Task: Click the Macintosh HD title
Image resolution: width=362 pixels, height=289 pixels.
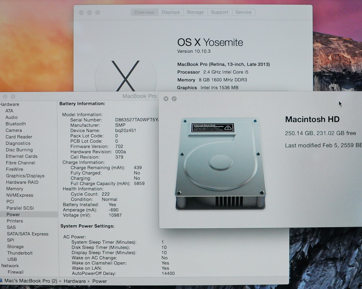Action: (x=312, y=119)
